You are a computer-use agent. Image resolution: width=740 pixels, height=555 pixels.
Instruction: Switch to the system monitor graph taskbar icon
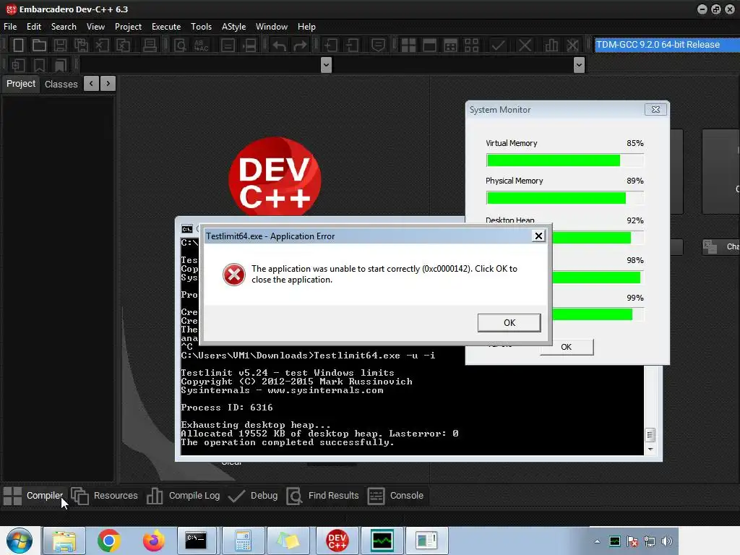click(382, 541)
